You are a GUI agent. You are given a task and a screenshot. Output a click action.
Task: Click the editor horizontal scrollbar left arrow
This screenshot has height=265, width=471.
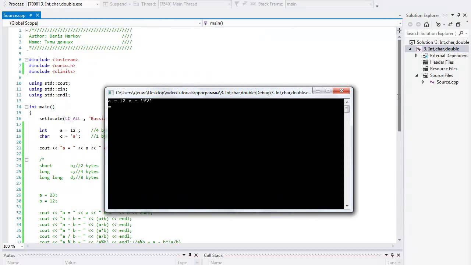[28, 246]
